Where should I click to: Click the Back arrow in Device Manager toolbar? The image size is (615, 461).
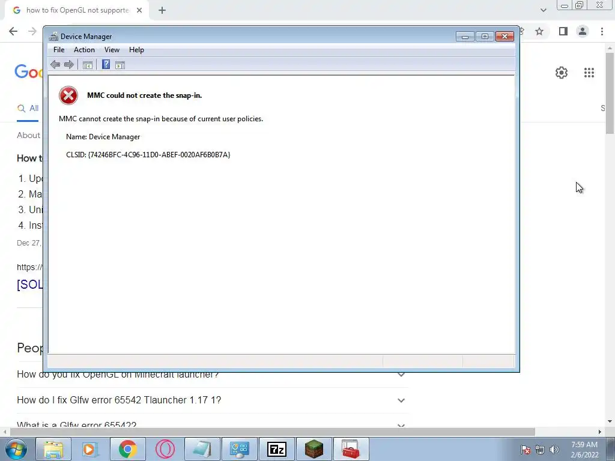[x=55, y=65]
